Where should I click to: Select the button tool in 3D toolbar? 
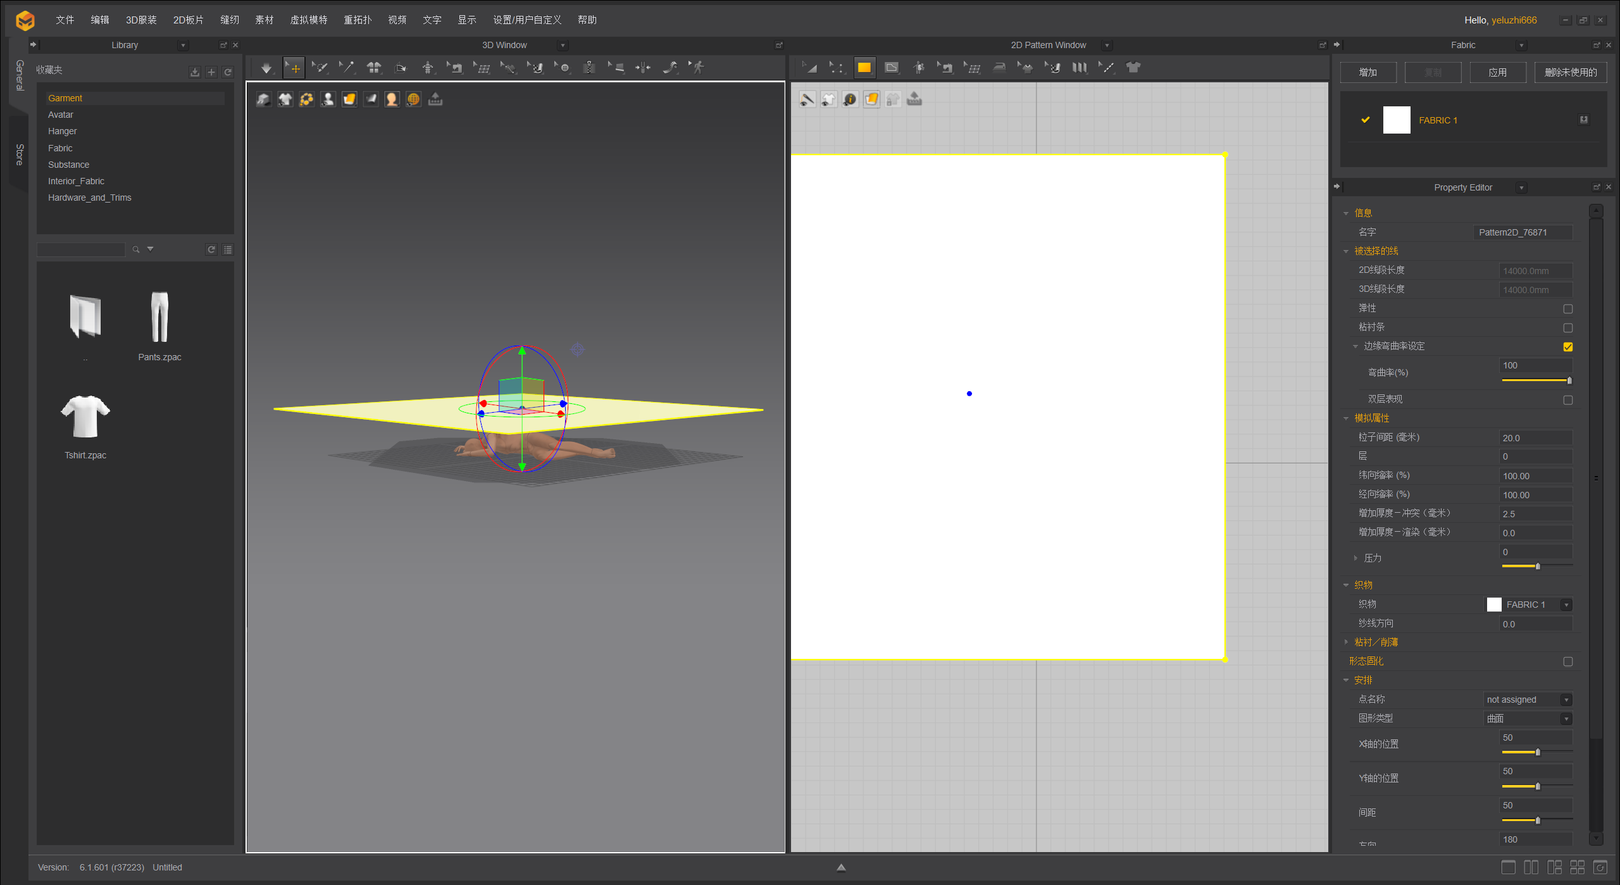click(x=563, y=68)
